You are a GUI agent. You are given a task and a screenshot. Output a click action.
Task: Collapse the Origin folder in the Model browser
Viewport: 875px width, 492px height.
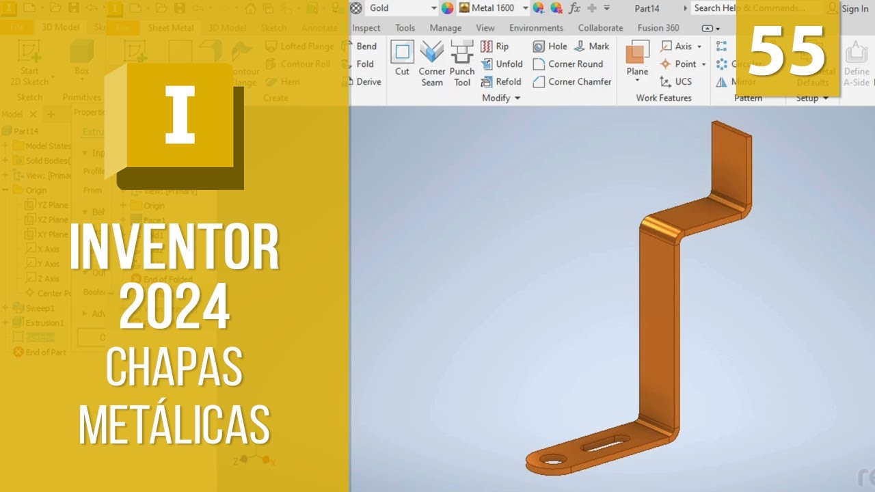tap(5, 190)
